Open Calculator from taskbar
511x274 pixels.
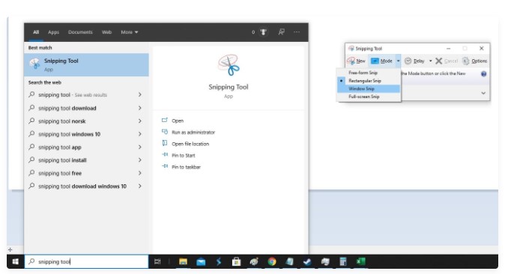(342, 261)
